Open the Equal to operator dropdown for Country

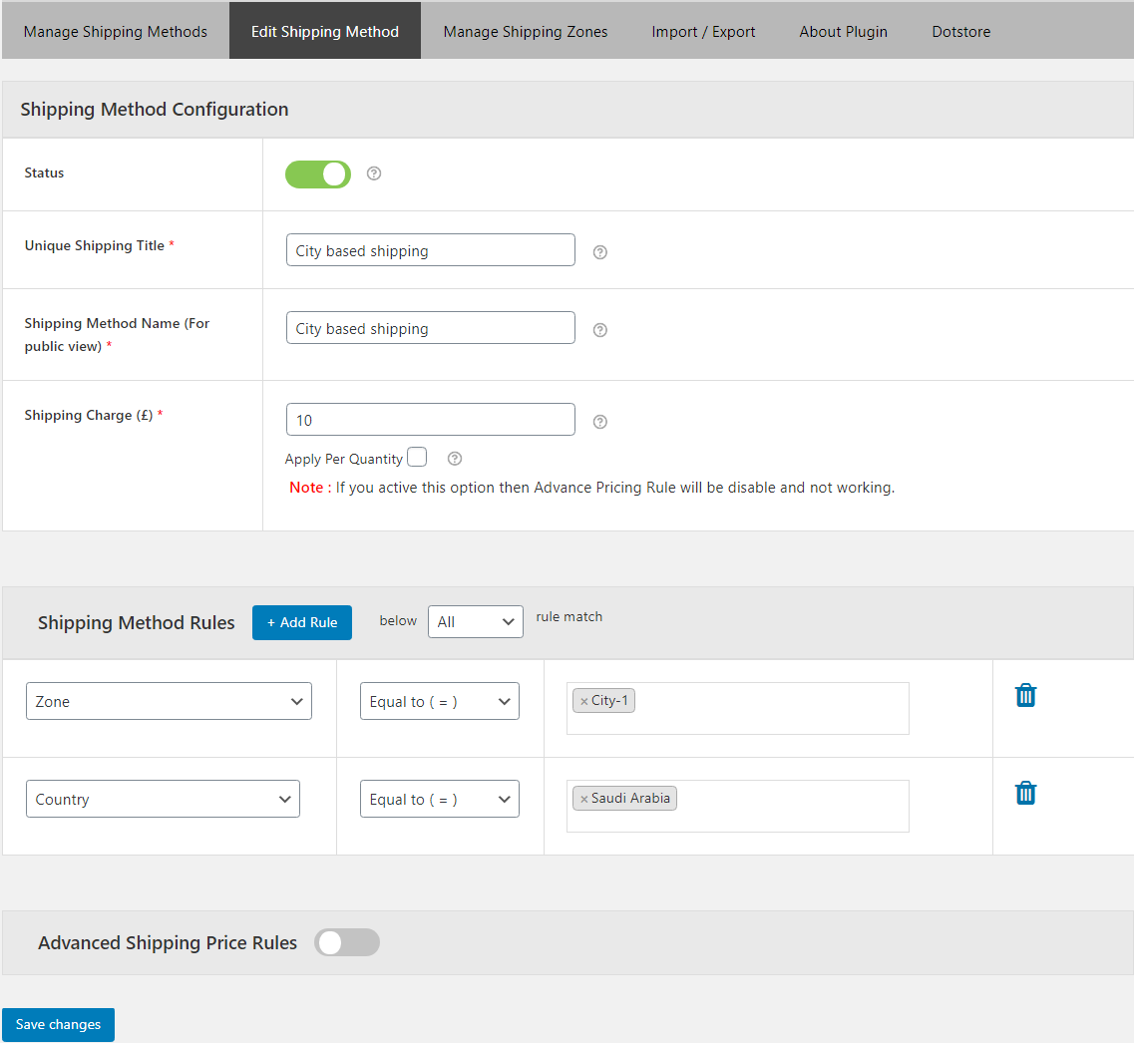(439, 798)
